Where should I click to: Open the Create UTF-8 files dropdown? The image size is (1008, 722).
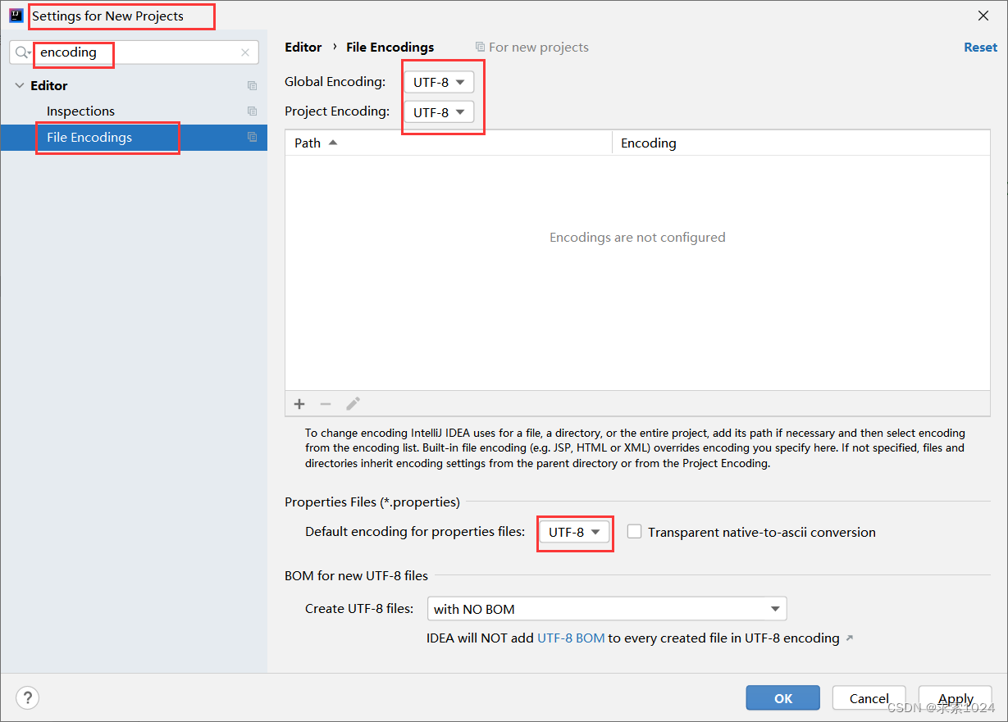click(x=607, y=609)
